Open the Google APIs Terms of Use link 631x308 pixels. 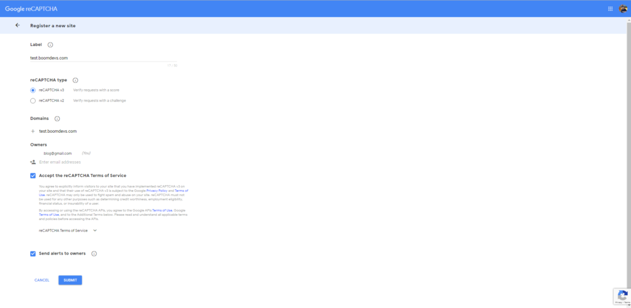tap(162, 210)
